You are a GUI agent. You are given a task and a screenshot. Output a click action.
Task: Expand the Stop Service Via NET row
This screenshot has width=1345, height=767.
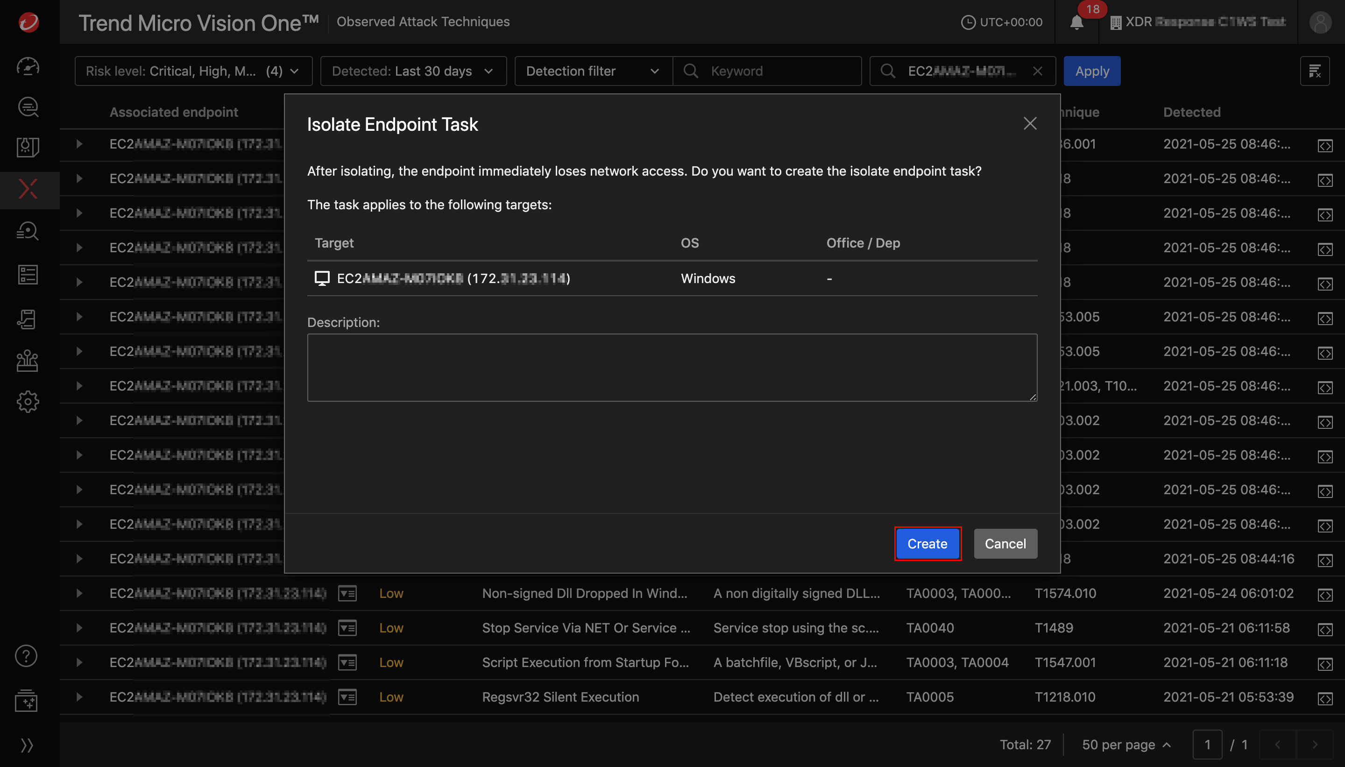(x=79, y=627)
